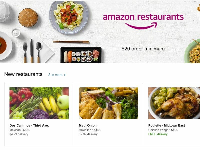Screen dimensions: 200x150
Task: Click the FREE delivery label
Action: (158, 134)
